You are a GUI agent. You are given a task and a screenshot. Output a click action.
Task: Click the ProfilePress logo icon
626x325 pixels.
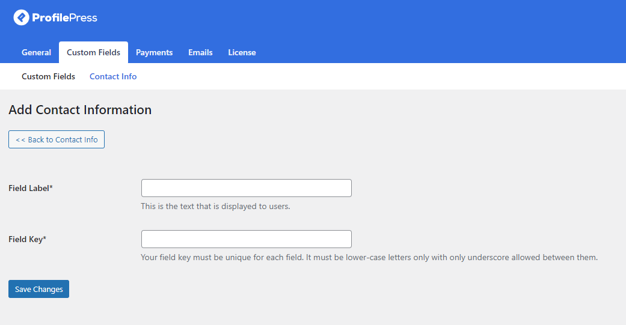pos(21,17)
